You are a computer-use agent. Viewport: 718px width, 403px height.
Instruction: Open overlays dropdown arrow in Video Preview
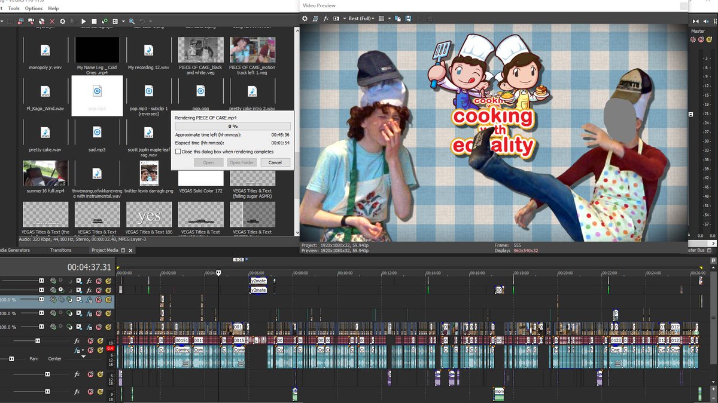[x=390, y=19]
